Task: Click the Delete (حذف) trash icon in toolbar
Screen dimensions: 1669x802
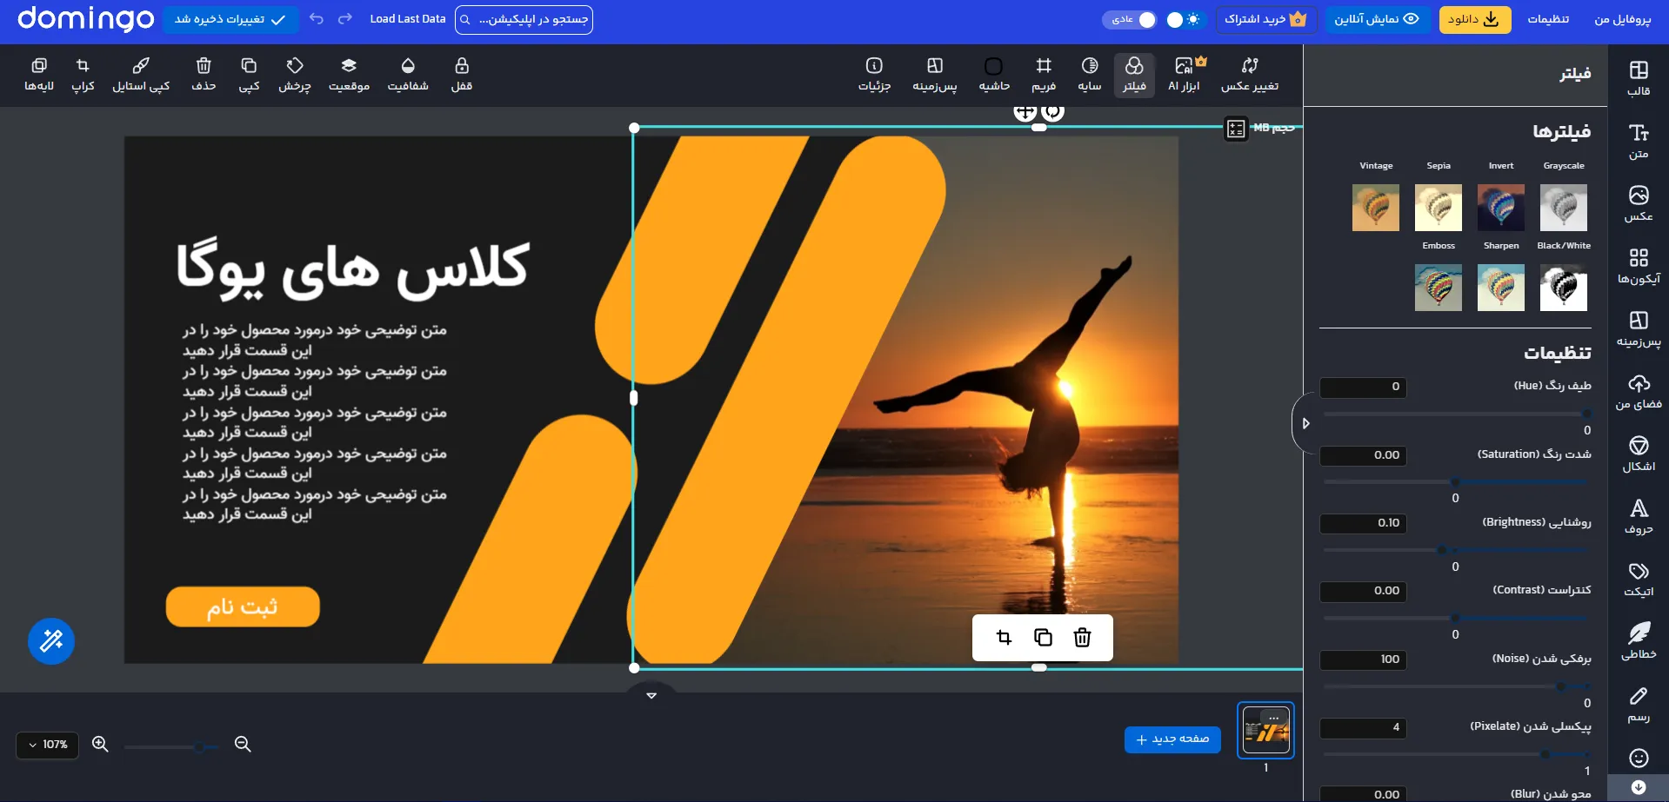Action: pyautogui.click(x=204, y=75)
